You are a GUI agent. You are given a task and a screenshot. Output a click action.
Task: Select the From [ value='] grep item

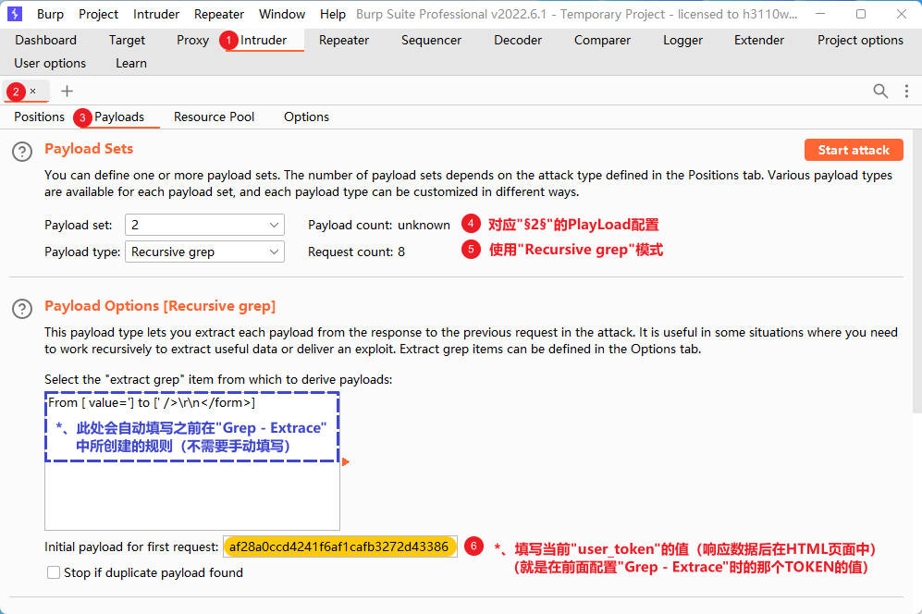(152, 402)
